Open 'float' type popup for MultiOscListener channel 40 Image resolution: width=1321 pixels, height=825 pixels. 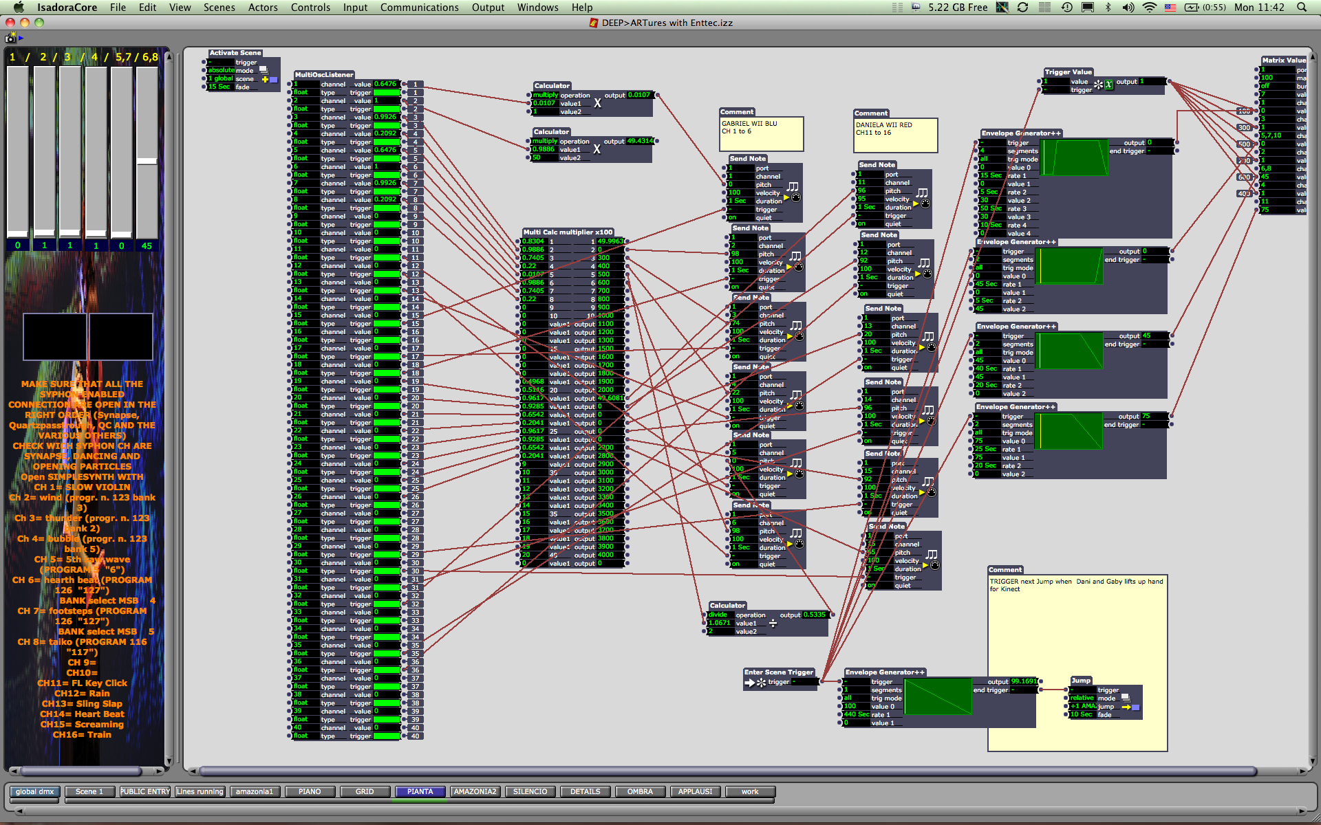[305, 736]
